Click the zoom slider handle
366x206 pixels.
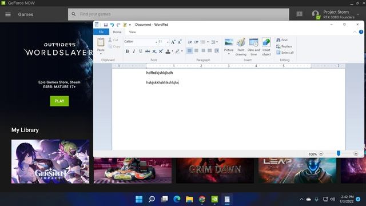(339, 153)
